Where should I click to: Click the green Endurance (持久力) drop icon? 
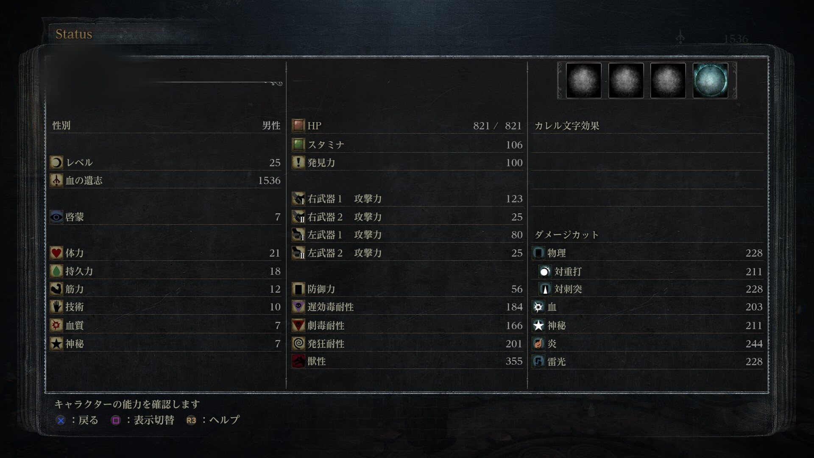pyautogui.click(x=56, y=271)
